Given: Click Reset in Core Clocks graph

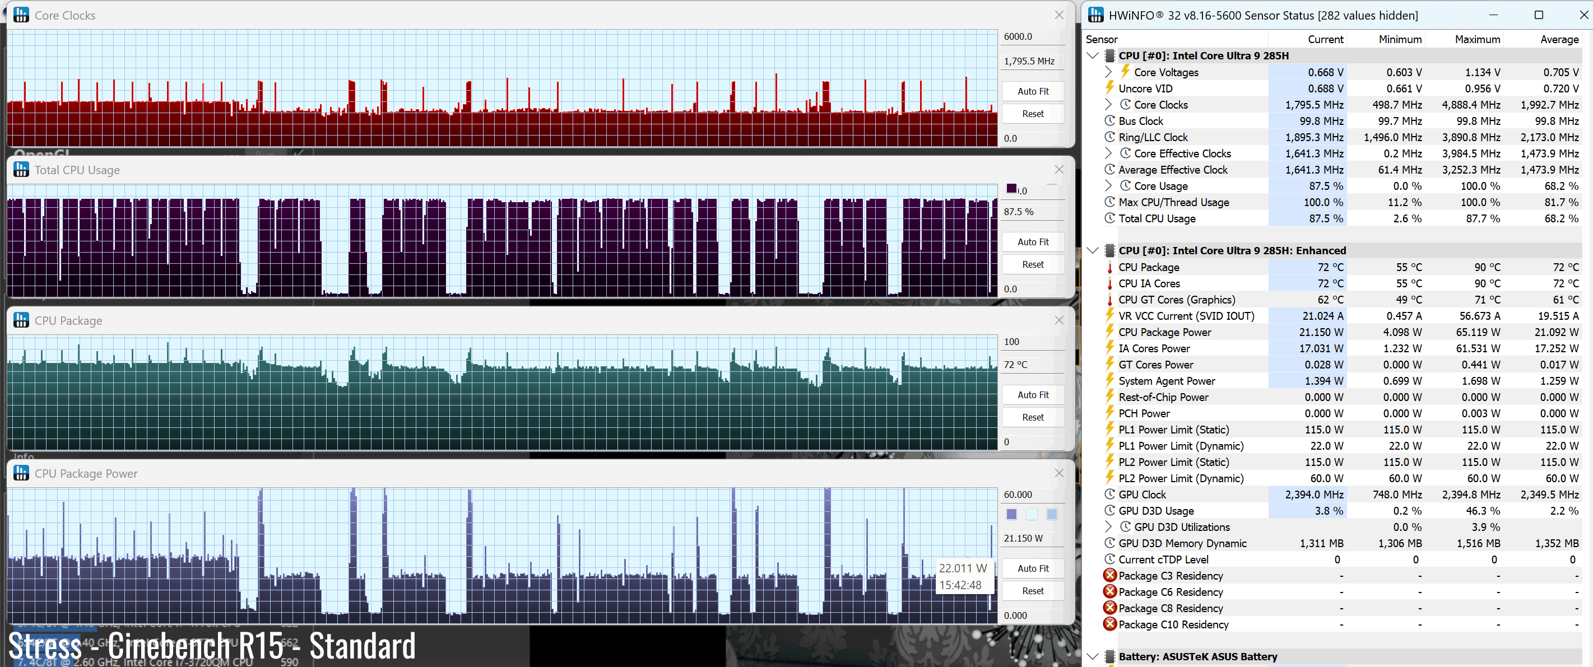Looking at the screenshot, I should (1033, 114).
